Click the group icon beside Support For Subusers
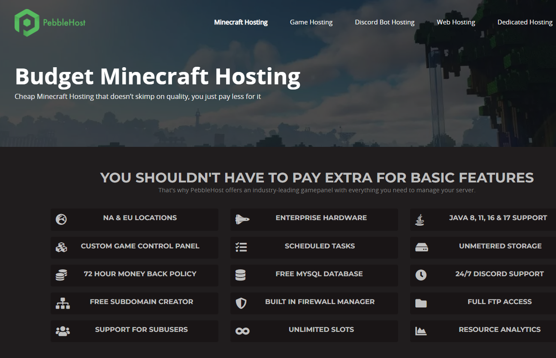Viewport: 556px width, 358px height. tap(63, 331)
